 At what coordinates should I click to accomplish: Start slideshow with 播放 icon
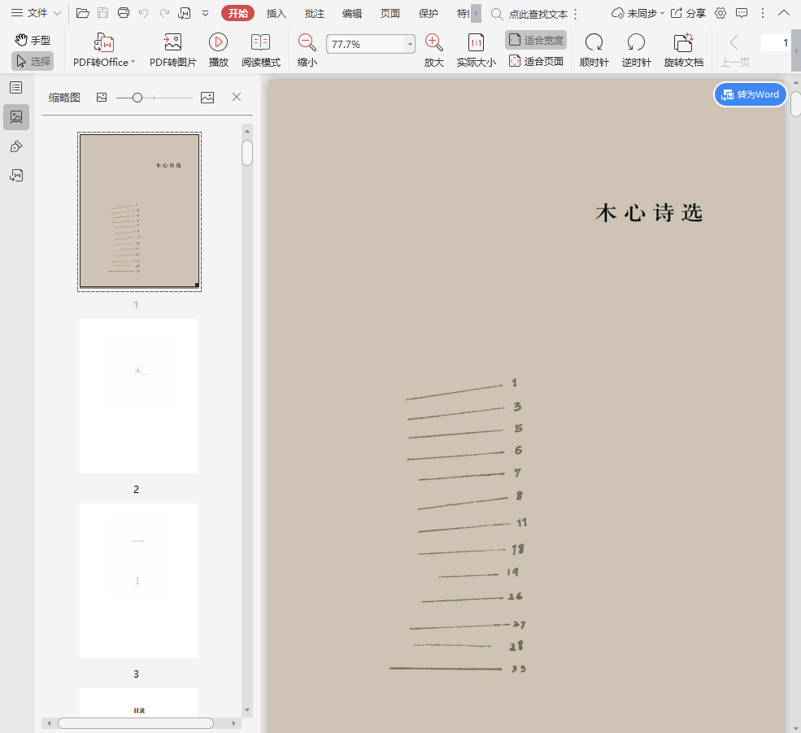coord(218,43)
